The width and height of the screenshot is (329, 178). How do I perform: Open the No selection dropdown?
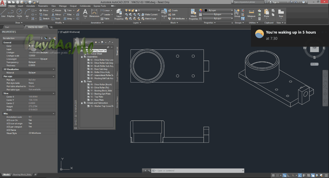click(41, 38)
